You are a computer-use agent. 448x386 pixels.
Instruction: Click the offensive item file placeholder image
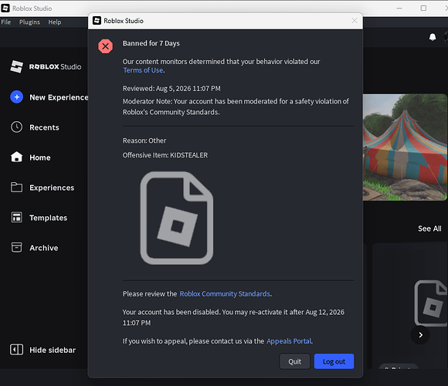pos(177,218)
